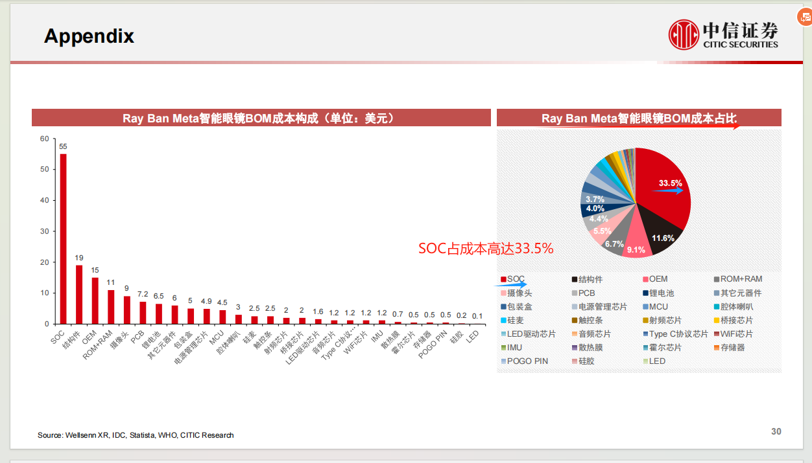
Task: Click the Source: Wellsenn XR footnote
Action: point(136,435)
